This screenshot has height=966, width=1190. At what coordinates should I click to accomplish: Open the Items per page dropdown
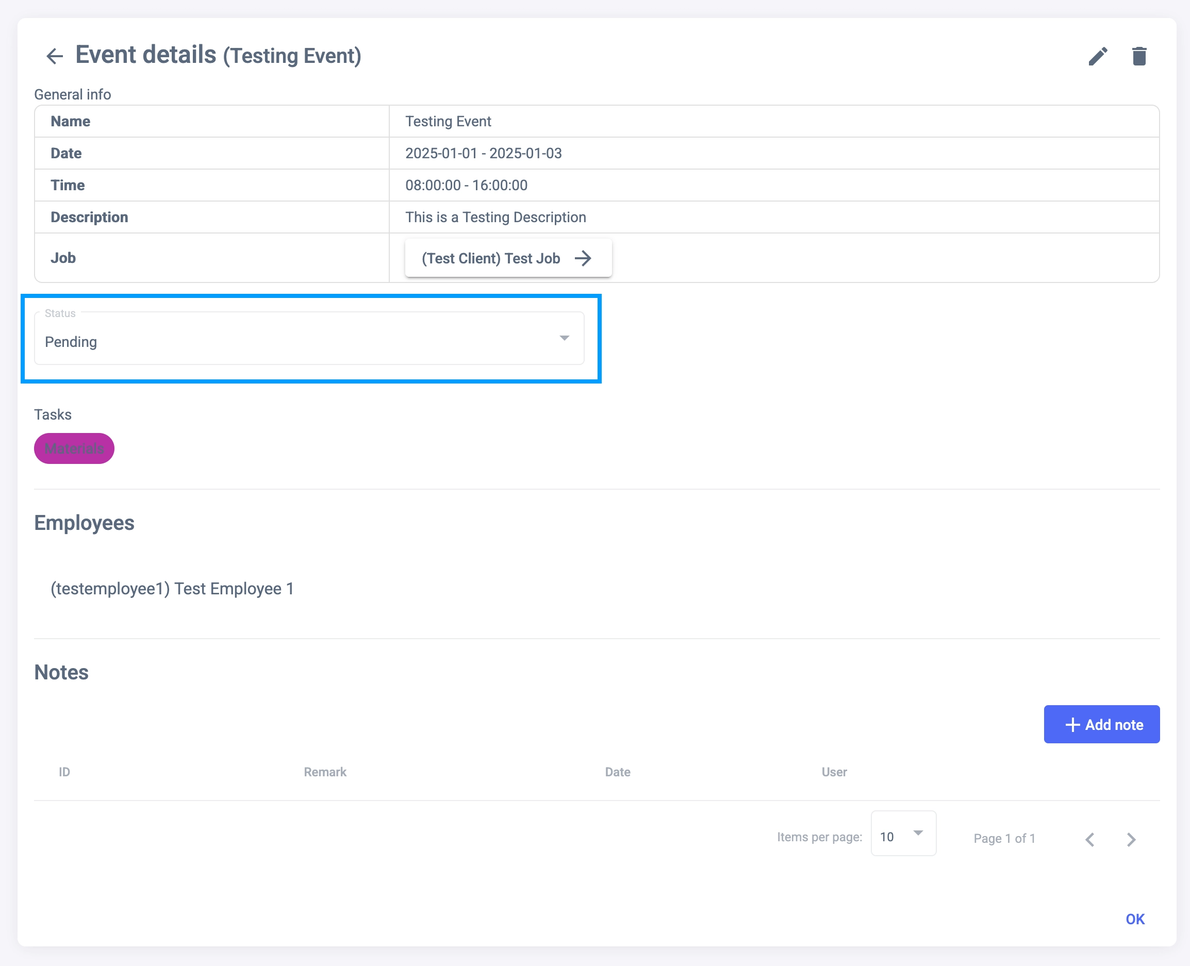(903, 834)
